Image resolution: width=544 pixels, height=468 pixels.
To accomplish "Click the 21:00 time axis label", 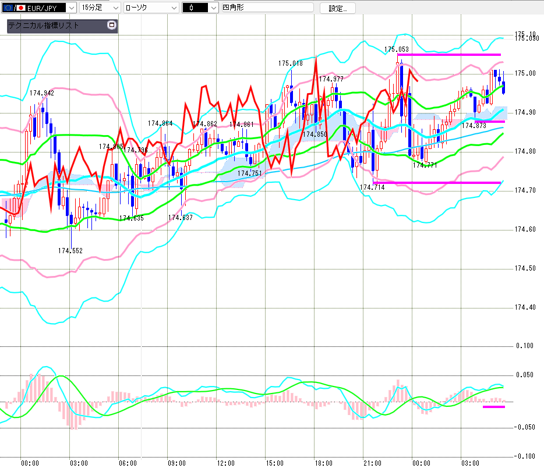I will point(372,463).
